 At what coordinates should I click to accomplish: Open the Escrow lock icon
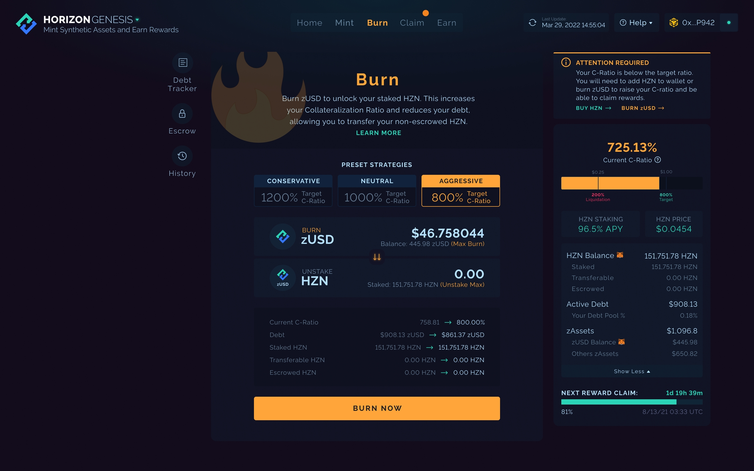pos(182,113)
